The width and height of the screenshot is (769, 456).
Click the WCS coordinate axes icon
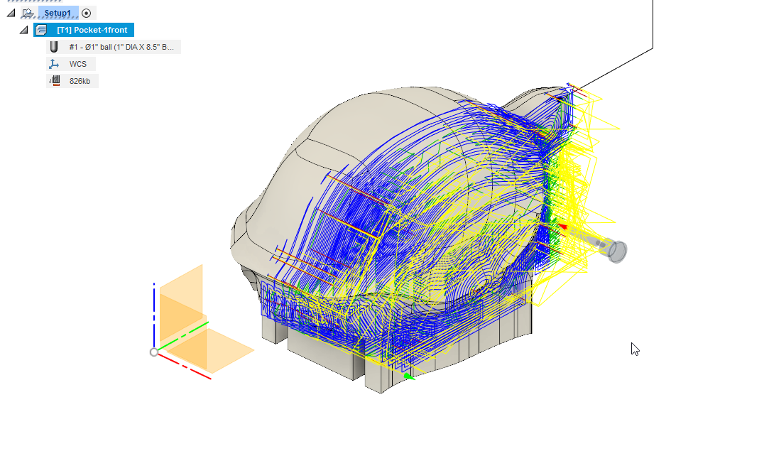pyautogui.click(x=55, y=63)
